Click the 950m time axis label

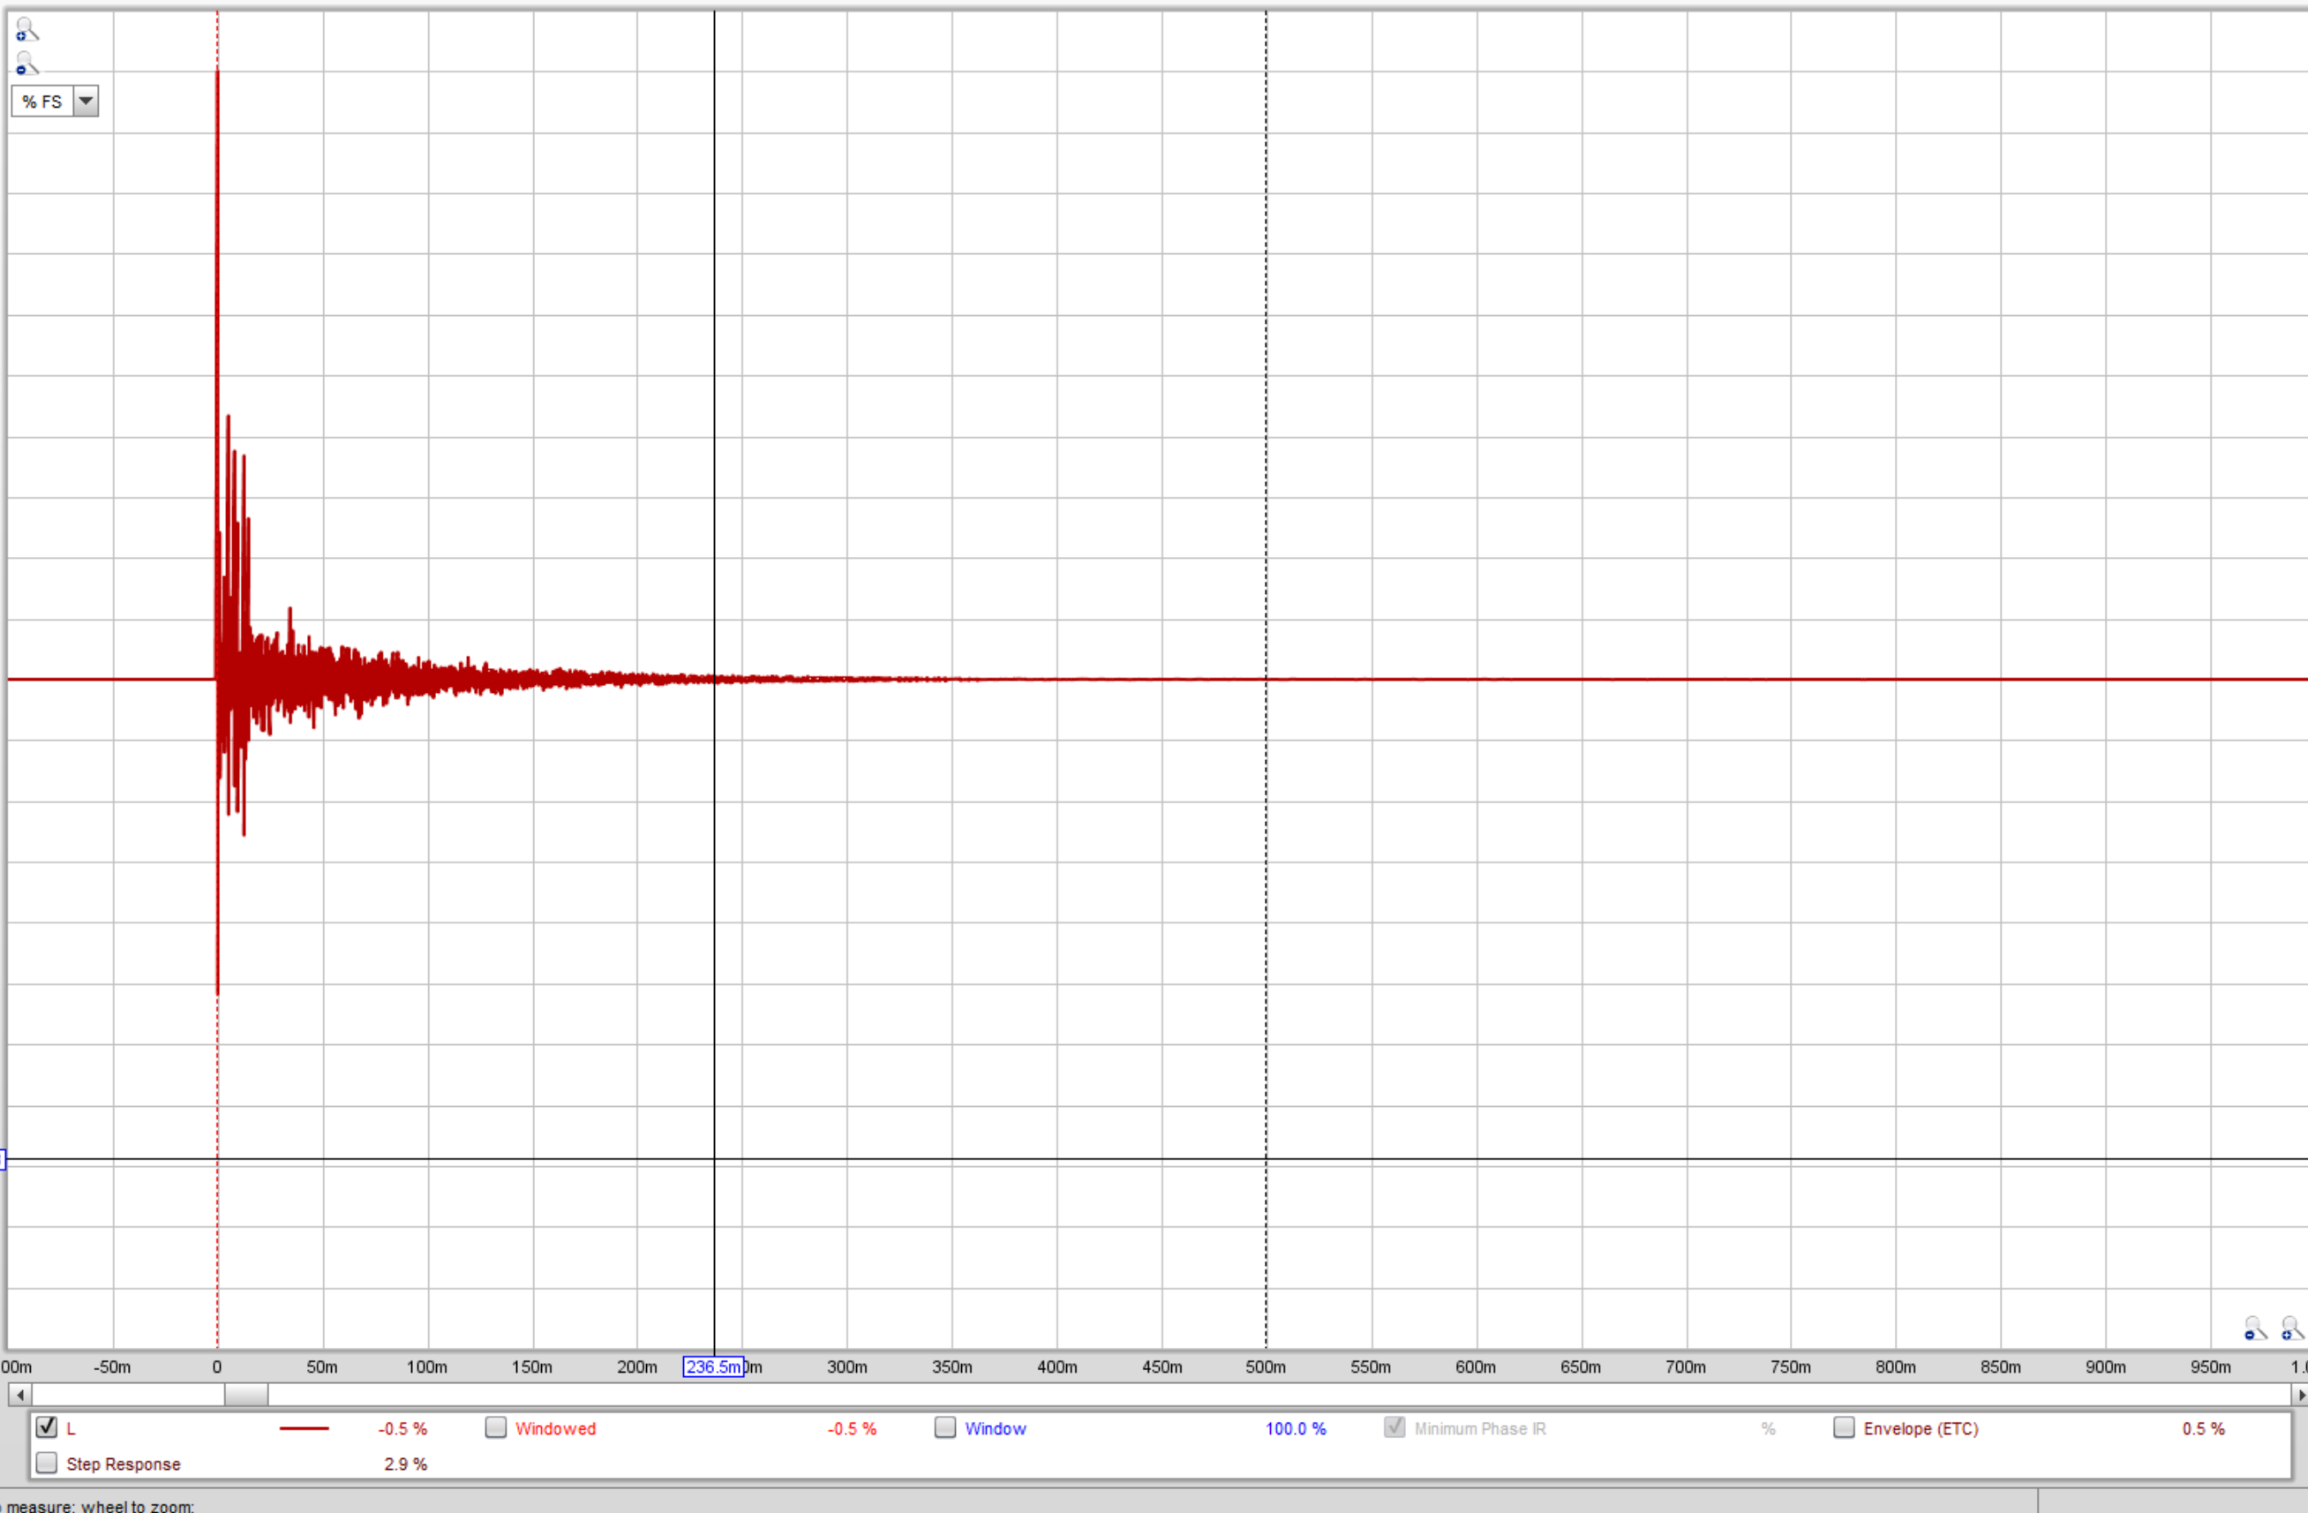click(2210, 1366)
